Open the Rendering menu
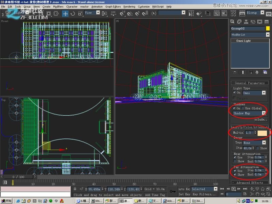272x204 pixels. point(129,6)
